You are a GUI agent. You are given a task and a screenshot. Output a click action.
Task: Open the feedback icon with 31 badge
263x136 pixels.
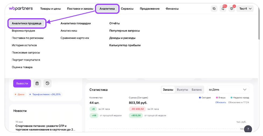pyautogui.click(x=232, y=9)
